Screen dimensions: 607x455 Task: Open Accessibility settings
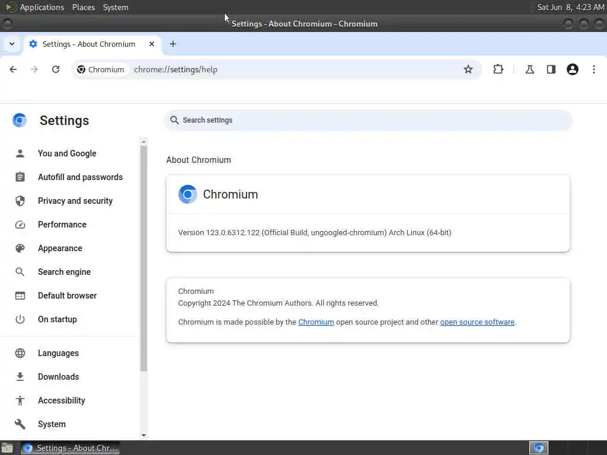tap(62, 400)
